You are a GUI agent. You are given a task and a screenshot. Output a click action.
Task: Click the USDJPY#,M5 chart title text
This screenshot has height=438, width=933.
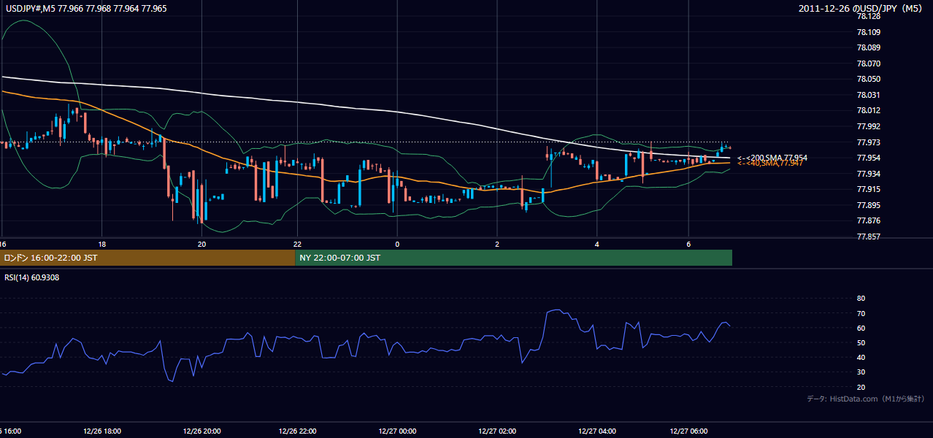(86, 8)
